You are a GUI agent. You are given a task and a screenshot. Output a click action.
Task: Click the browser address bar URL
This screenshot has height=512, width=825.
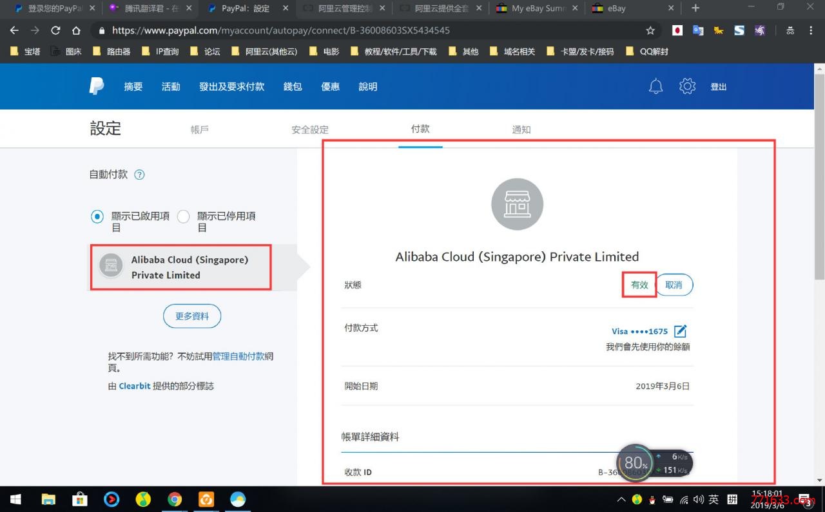click(281, 30)
